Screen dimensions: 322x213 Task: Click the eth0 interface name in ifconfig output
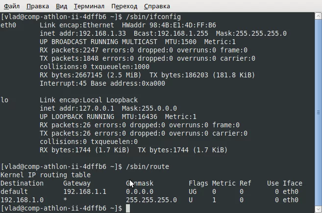[x=9, y=25]
